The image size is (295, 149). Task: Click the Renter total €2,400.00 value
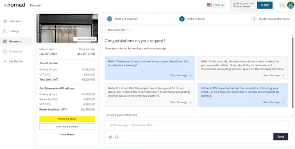point(88,109)
